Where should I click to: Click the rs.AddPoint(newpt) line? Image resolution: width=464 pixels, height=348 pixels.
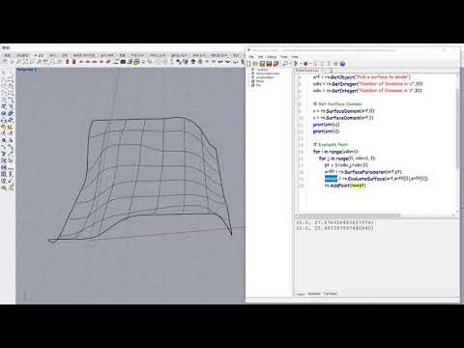(345, 186)
